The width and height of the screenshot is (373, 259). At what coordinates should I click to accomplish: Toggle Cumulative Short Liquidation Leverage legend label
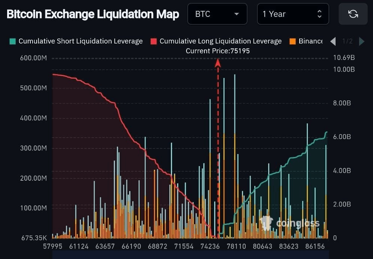(81, 41)
